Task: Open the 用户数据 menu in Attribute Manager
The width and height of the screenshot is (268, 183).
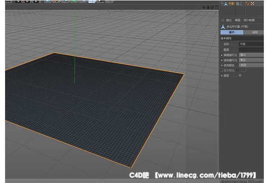Action: (249, 20)
